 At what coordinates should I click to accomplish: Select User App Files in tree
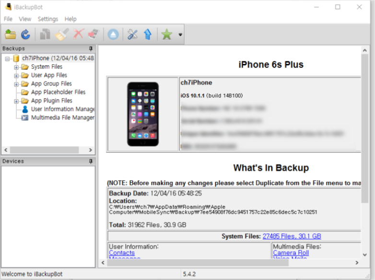(x=49, y=75)
